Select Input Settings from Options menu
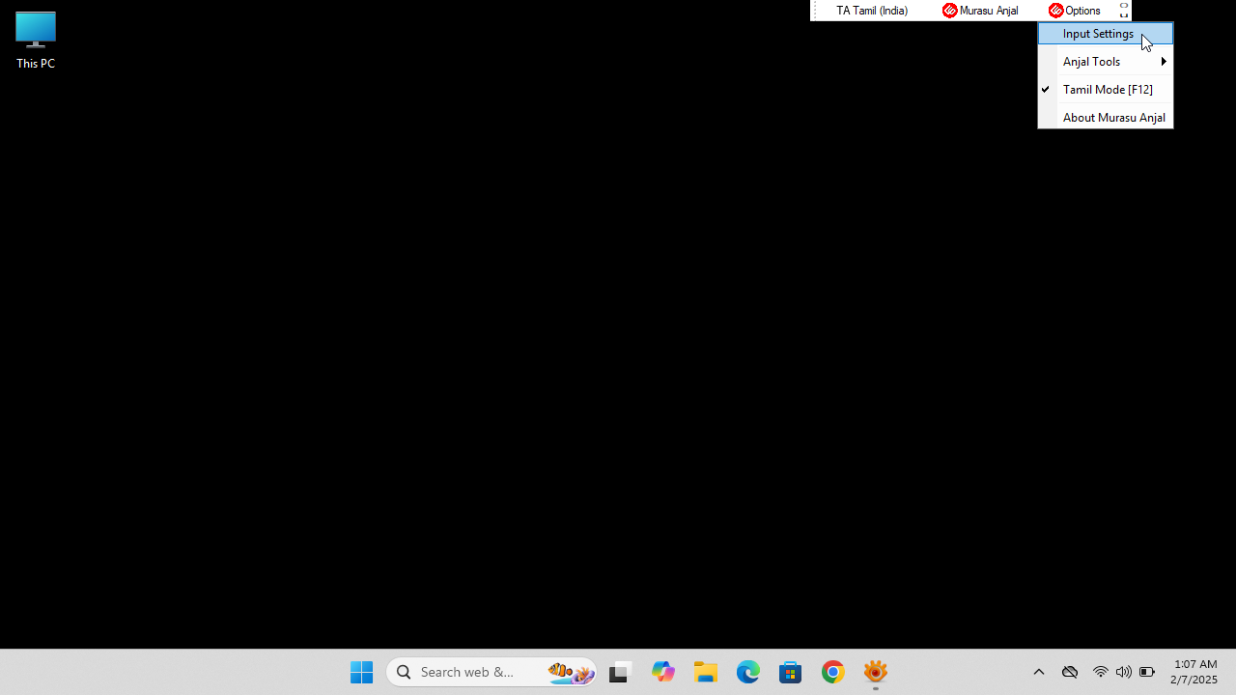Viewport: 1236px width, 695px height. [x=1098, y=34]
